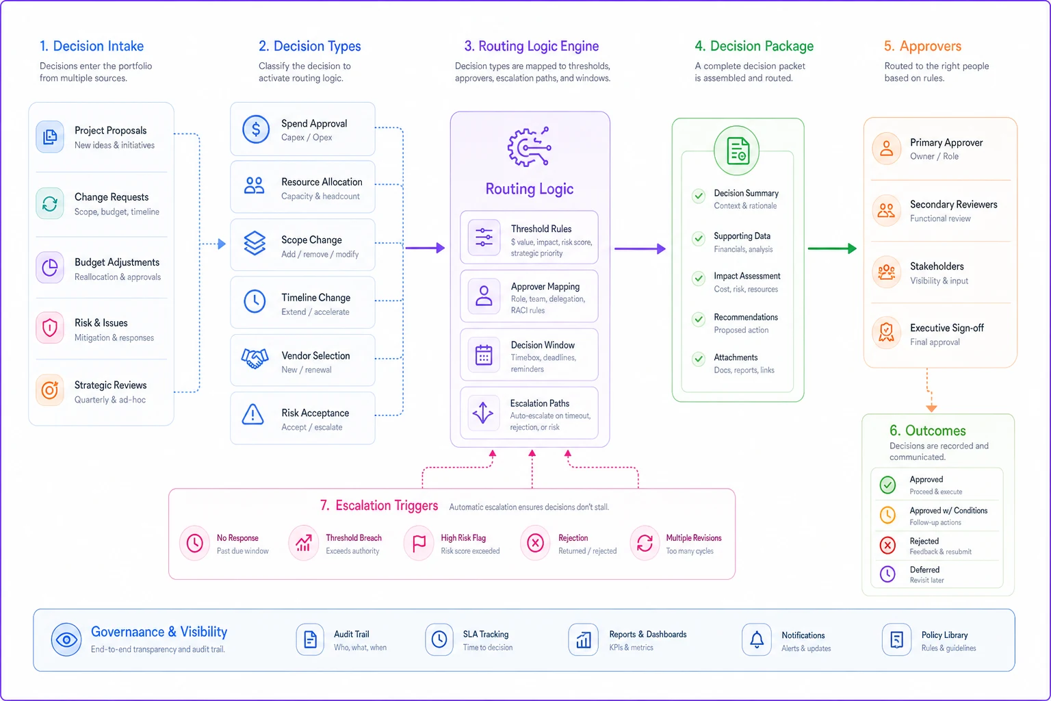This screenshot has width=1051, height=701.
Task: Select the Approvers section heading
Action: pos(922,46)
